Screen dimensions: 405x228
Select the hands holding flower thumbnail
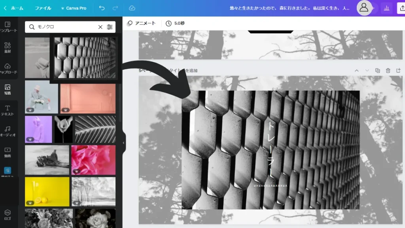coord(63,129)
